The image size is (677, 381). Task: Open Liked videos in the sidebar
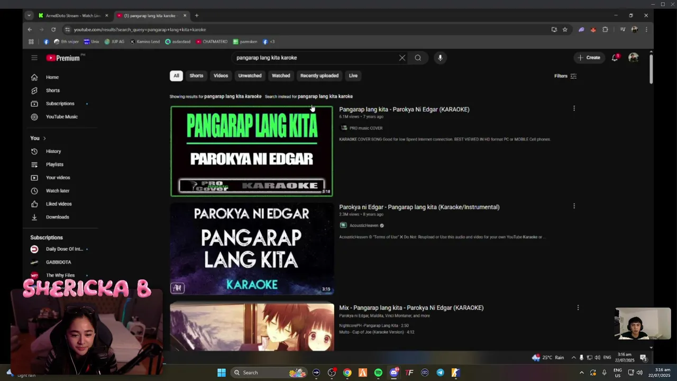[58, 204]
